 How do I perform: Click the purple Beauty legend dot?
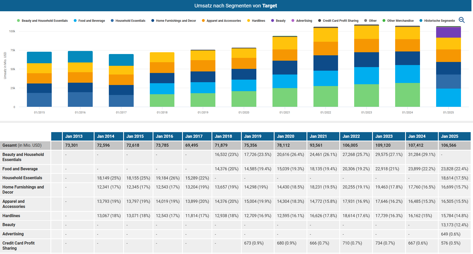(x=272, y=21)
